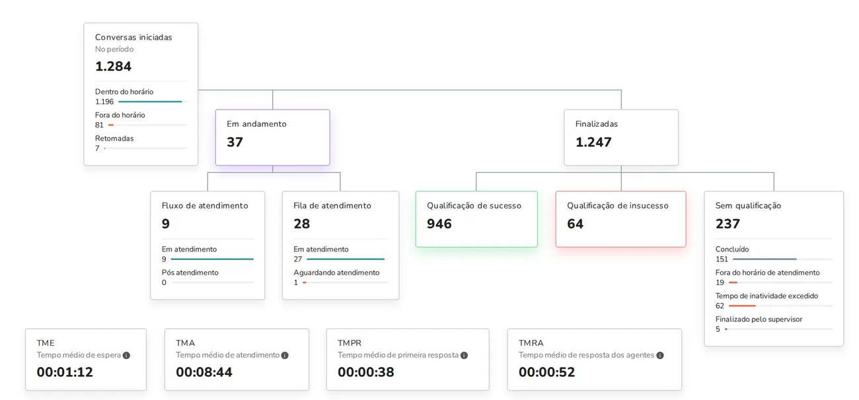Click the "237" Sem qualificação count
859x400 pixels.
pos(728,224)
